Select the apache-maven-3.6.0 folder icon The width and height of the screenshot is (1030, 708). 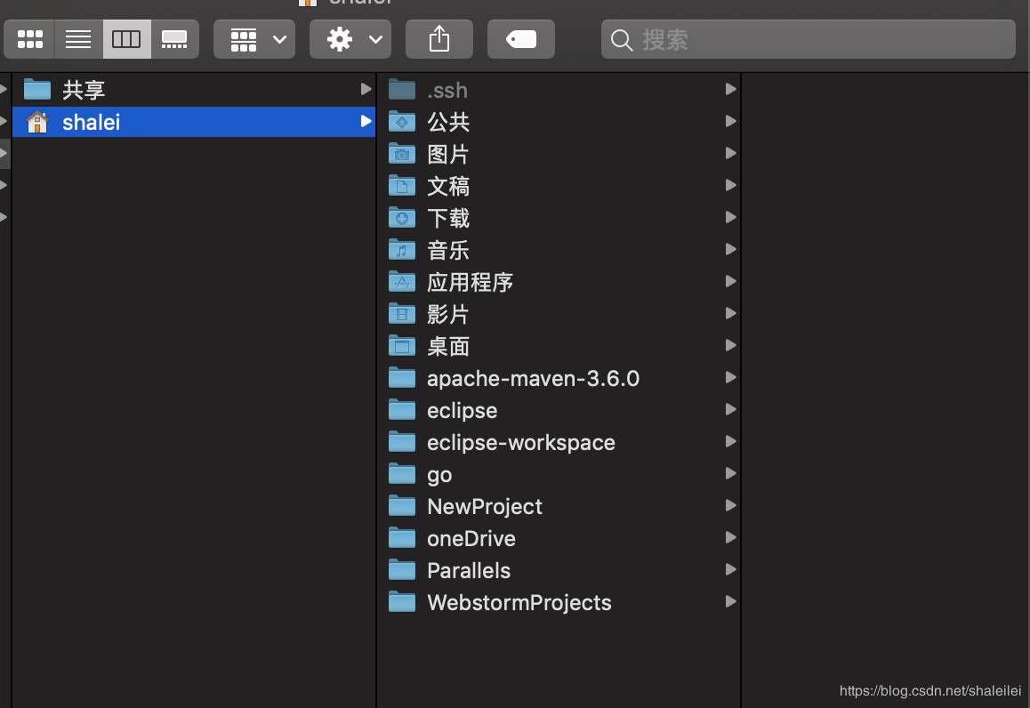pos(402,378)
